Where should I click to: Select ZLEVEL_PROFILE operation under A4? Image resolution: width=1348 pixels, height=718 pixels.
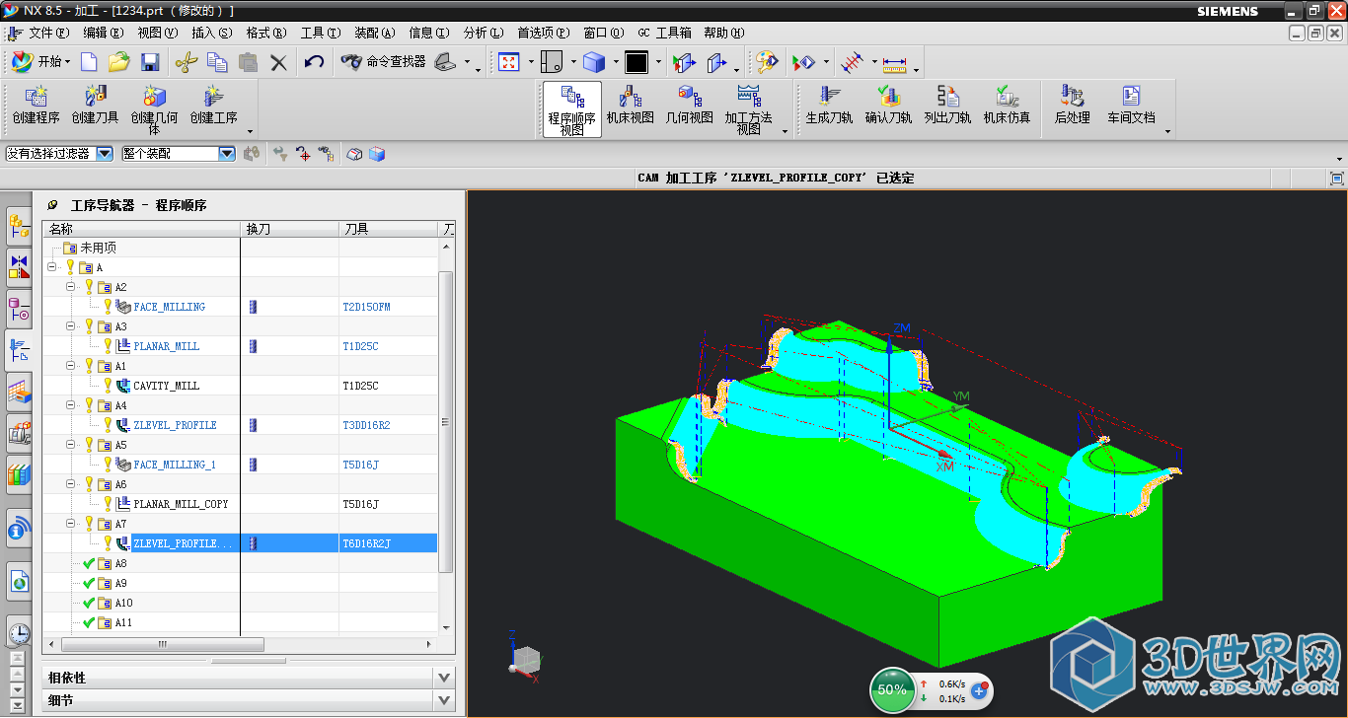pos(175,425)
